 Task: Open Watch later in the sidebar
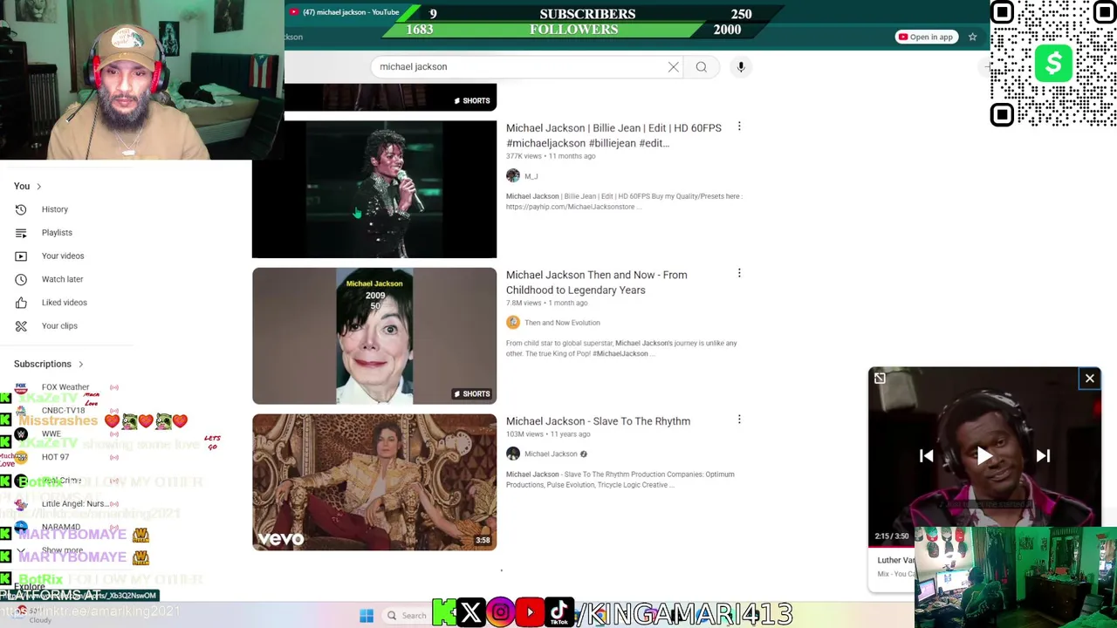point(62,279)
